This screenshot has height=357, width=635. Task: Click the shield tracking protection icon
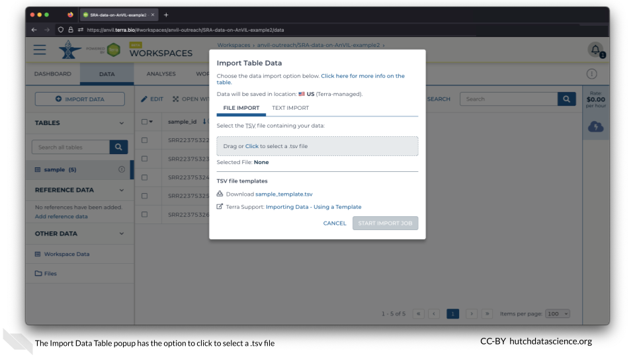[61, 30]
